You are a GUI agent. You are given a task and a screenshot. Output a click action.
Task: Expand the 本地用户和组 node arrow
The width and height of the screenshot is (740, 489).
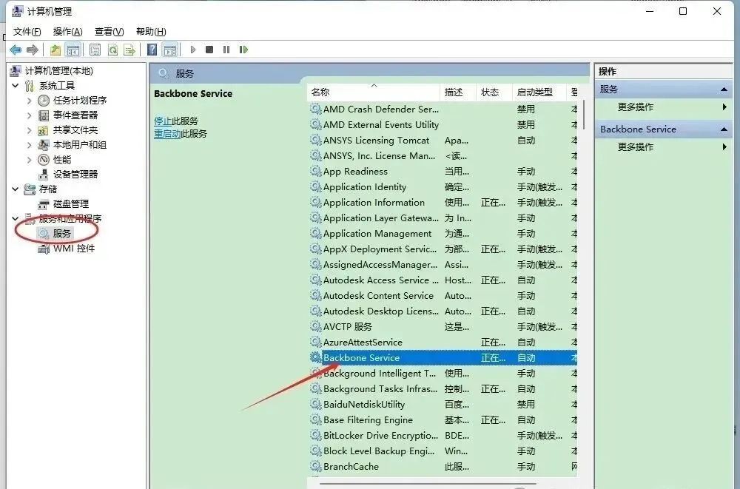30,145
